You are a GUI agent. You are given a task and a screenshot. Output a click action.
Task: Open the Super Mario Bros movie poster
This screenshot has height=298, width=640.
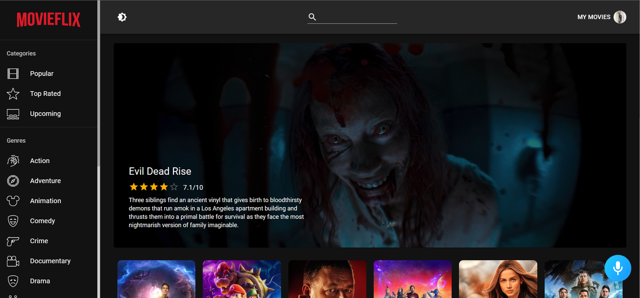(242, 279)
